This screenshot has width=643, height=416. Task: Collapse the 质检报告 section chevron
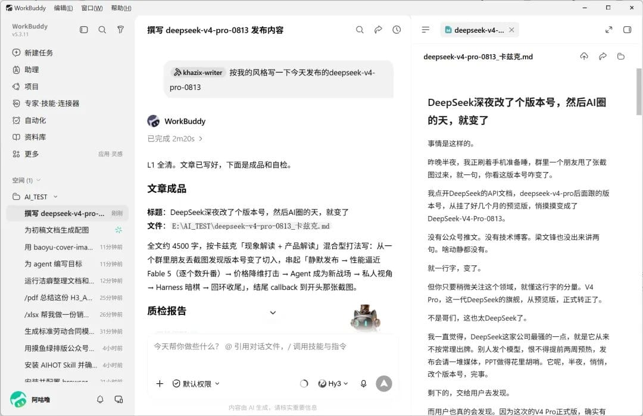(273, 312)
